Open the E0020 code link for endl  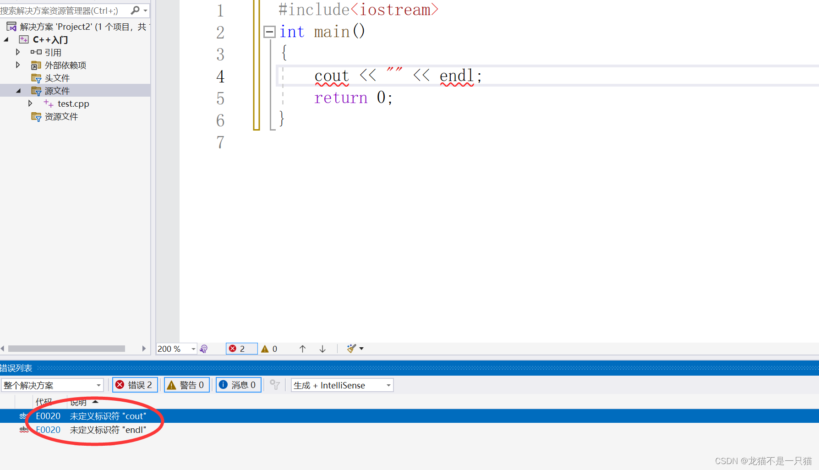tap(48, 430)
